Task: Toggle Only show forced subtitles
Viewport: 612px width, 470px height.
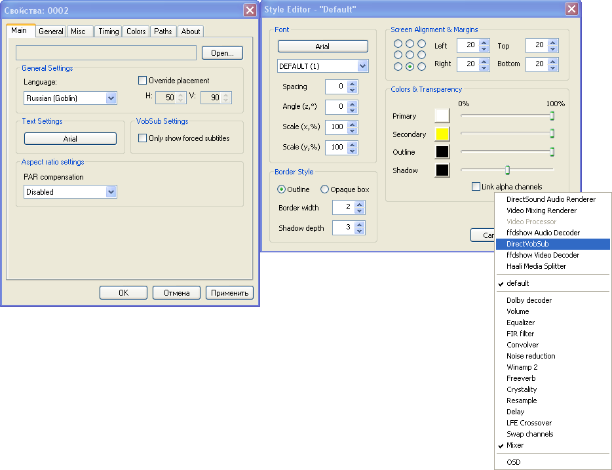Action: [x=142, y=138]
